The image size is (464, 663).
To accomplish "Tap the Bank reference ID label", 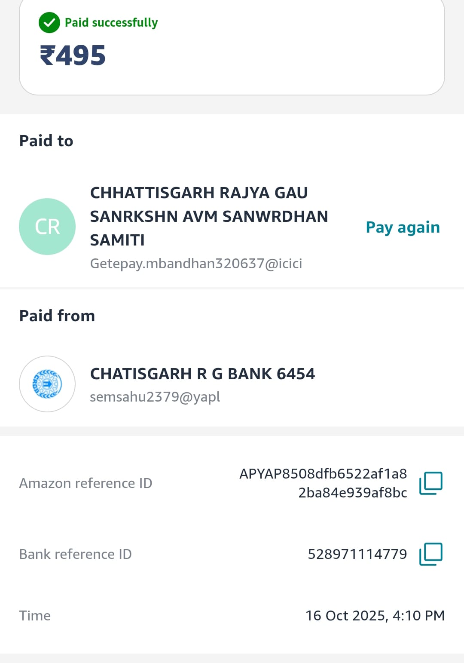I will pyautogui.click(x=75, y=554).
